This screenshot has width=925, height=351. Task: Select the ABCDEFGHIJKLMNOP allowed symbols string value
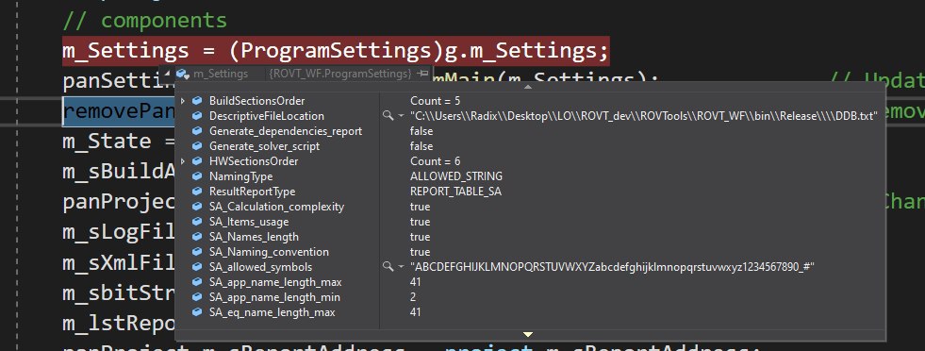pyautogui.click(x=612, y=267)
